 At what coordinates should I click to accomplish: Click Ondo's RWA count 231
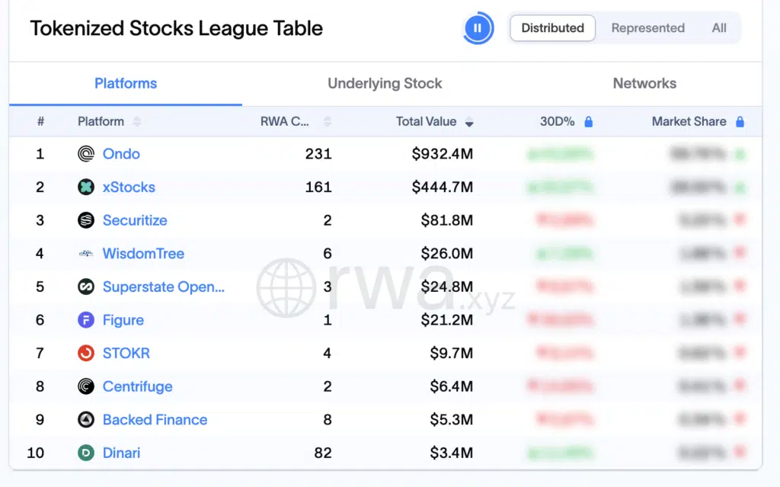[x=318, y=154]
